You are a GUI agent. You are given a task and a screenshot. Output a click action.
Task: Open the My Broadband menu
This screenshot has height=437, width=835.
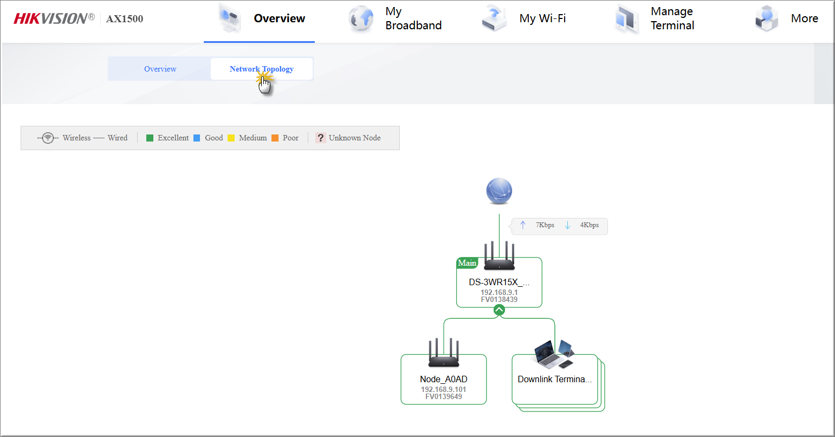[413, 18]
